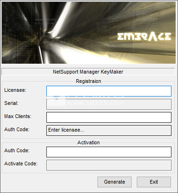Click the Generate button
Viewport: 178px width, 193px height.
[114, 182]
